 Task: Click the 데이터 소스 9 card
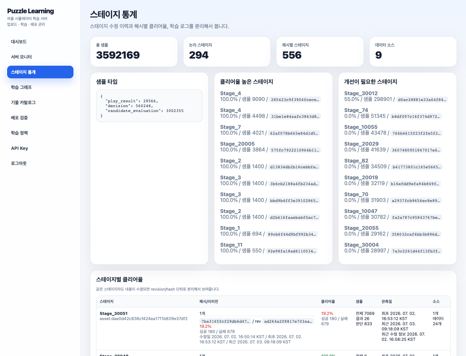point(413,52)
